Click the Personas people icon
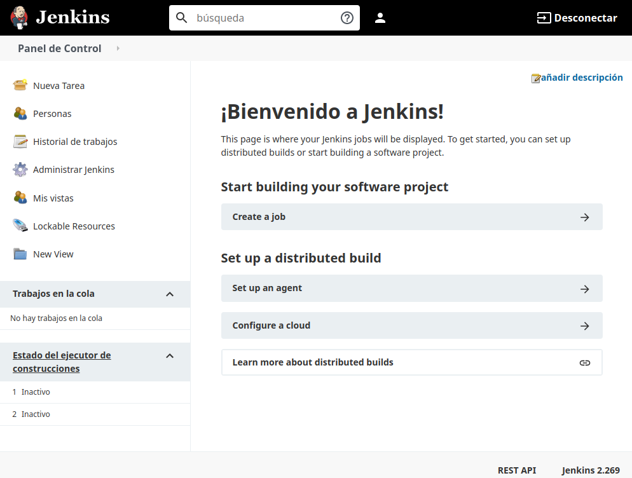 pos(20,113)
